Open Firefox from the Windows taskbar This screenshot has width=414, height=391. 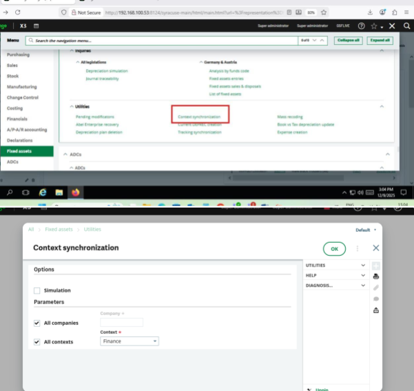point(76,192)
